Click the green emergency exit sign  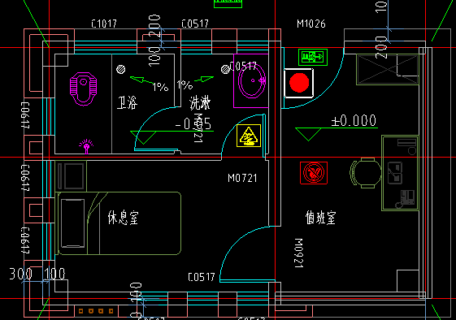click(313, 57)
